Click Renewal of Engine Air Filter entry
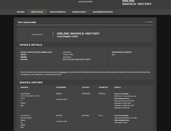 pos(124,105)
